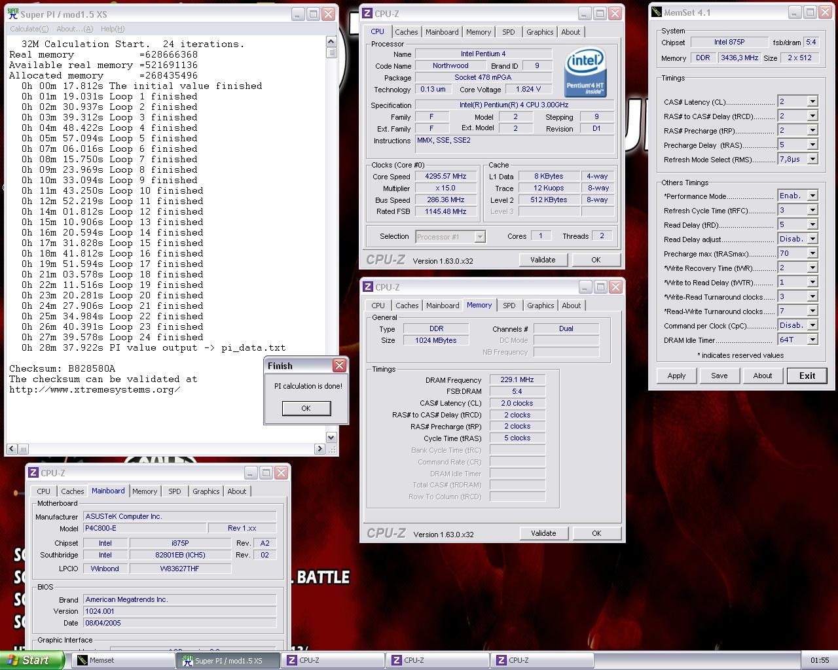
Task: Open the Windows Start menu
Action: click(x=32, y=660)
